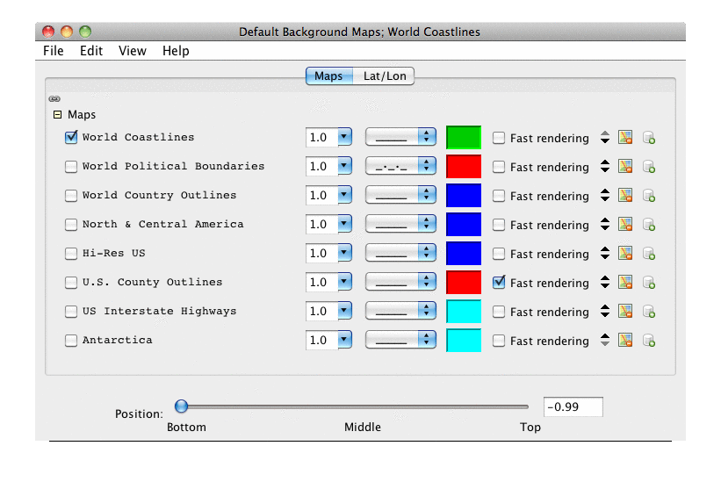Open the Edit menu
721x489 pixels.
coord(91,51)
